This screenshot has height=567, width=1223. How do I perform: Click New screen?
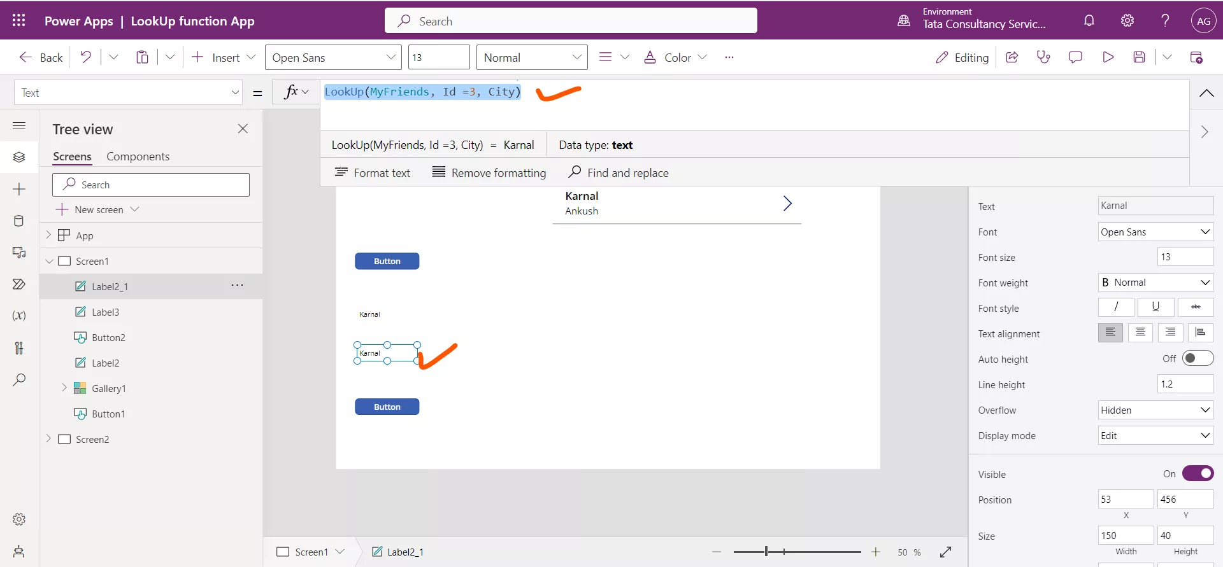[97, 209]
